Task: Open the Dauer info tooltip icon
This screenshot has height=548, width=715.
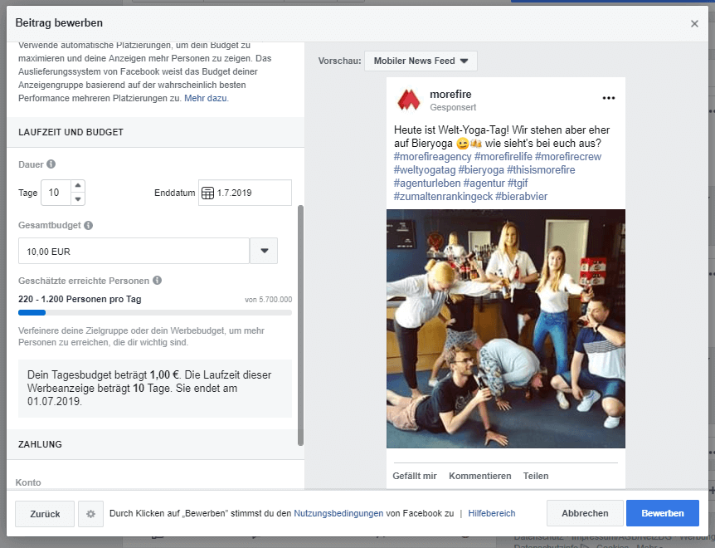Action: (x=51, y=164)
